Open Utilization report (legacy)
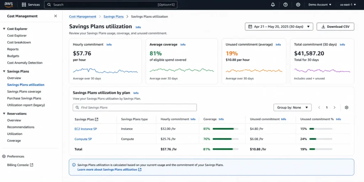 [26, 105]
